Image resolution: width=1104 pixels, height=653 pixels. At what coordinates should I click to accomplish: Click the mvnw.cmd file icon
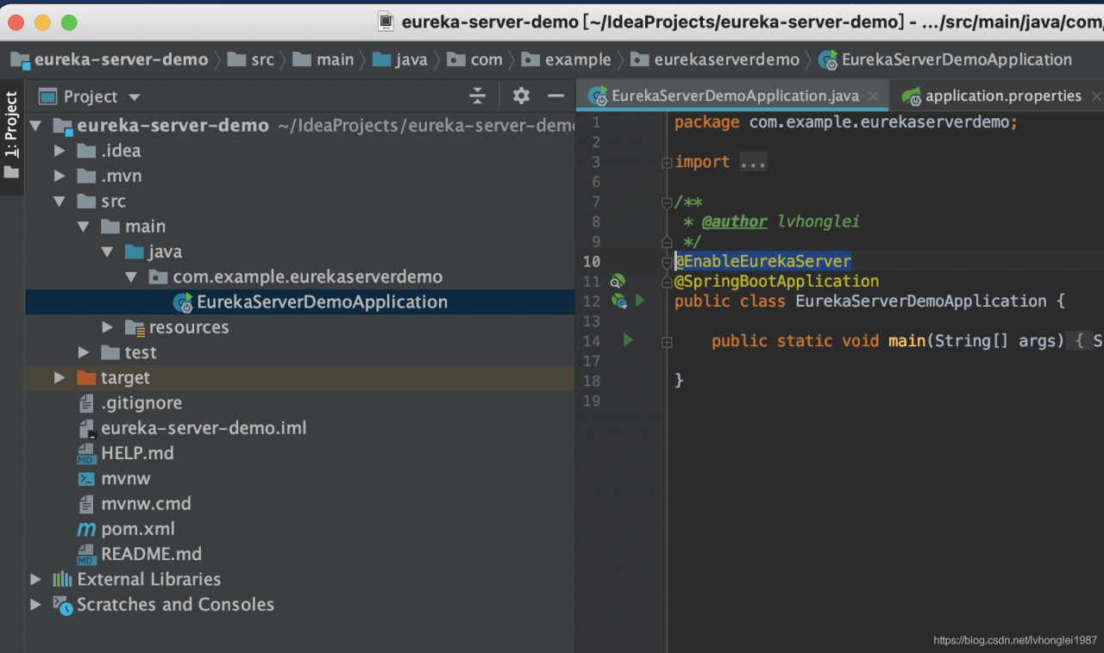pos(86,504)
